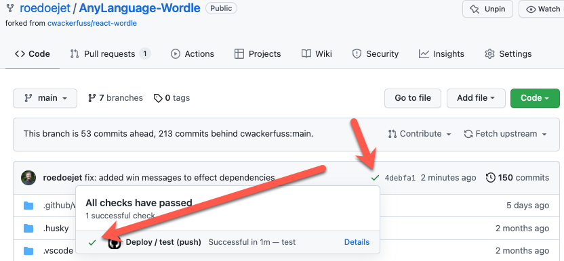This screenshot has height=261, width=564.
Task: Open the Fetch upstream dropdown
Action: [x=506, y=134]
